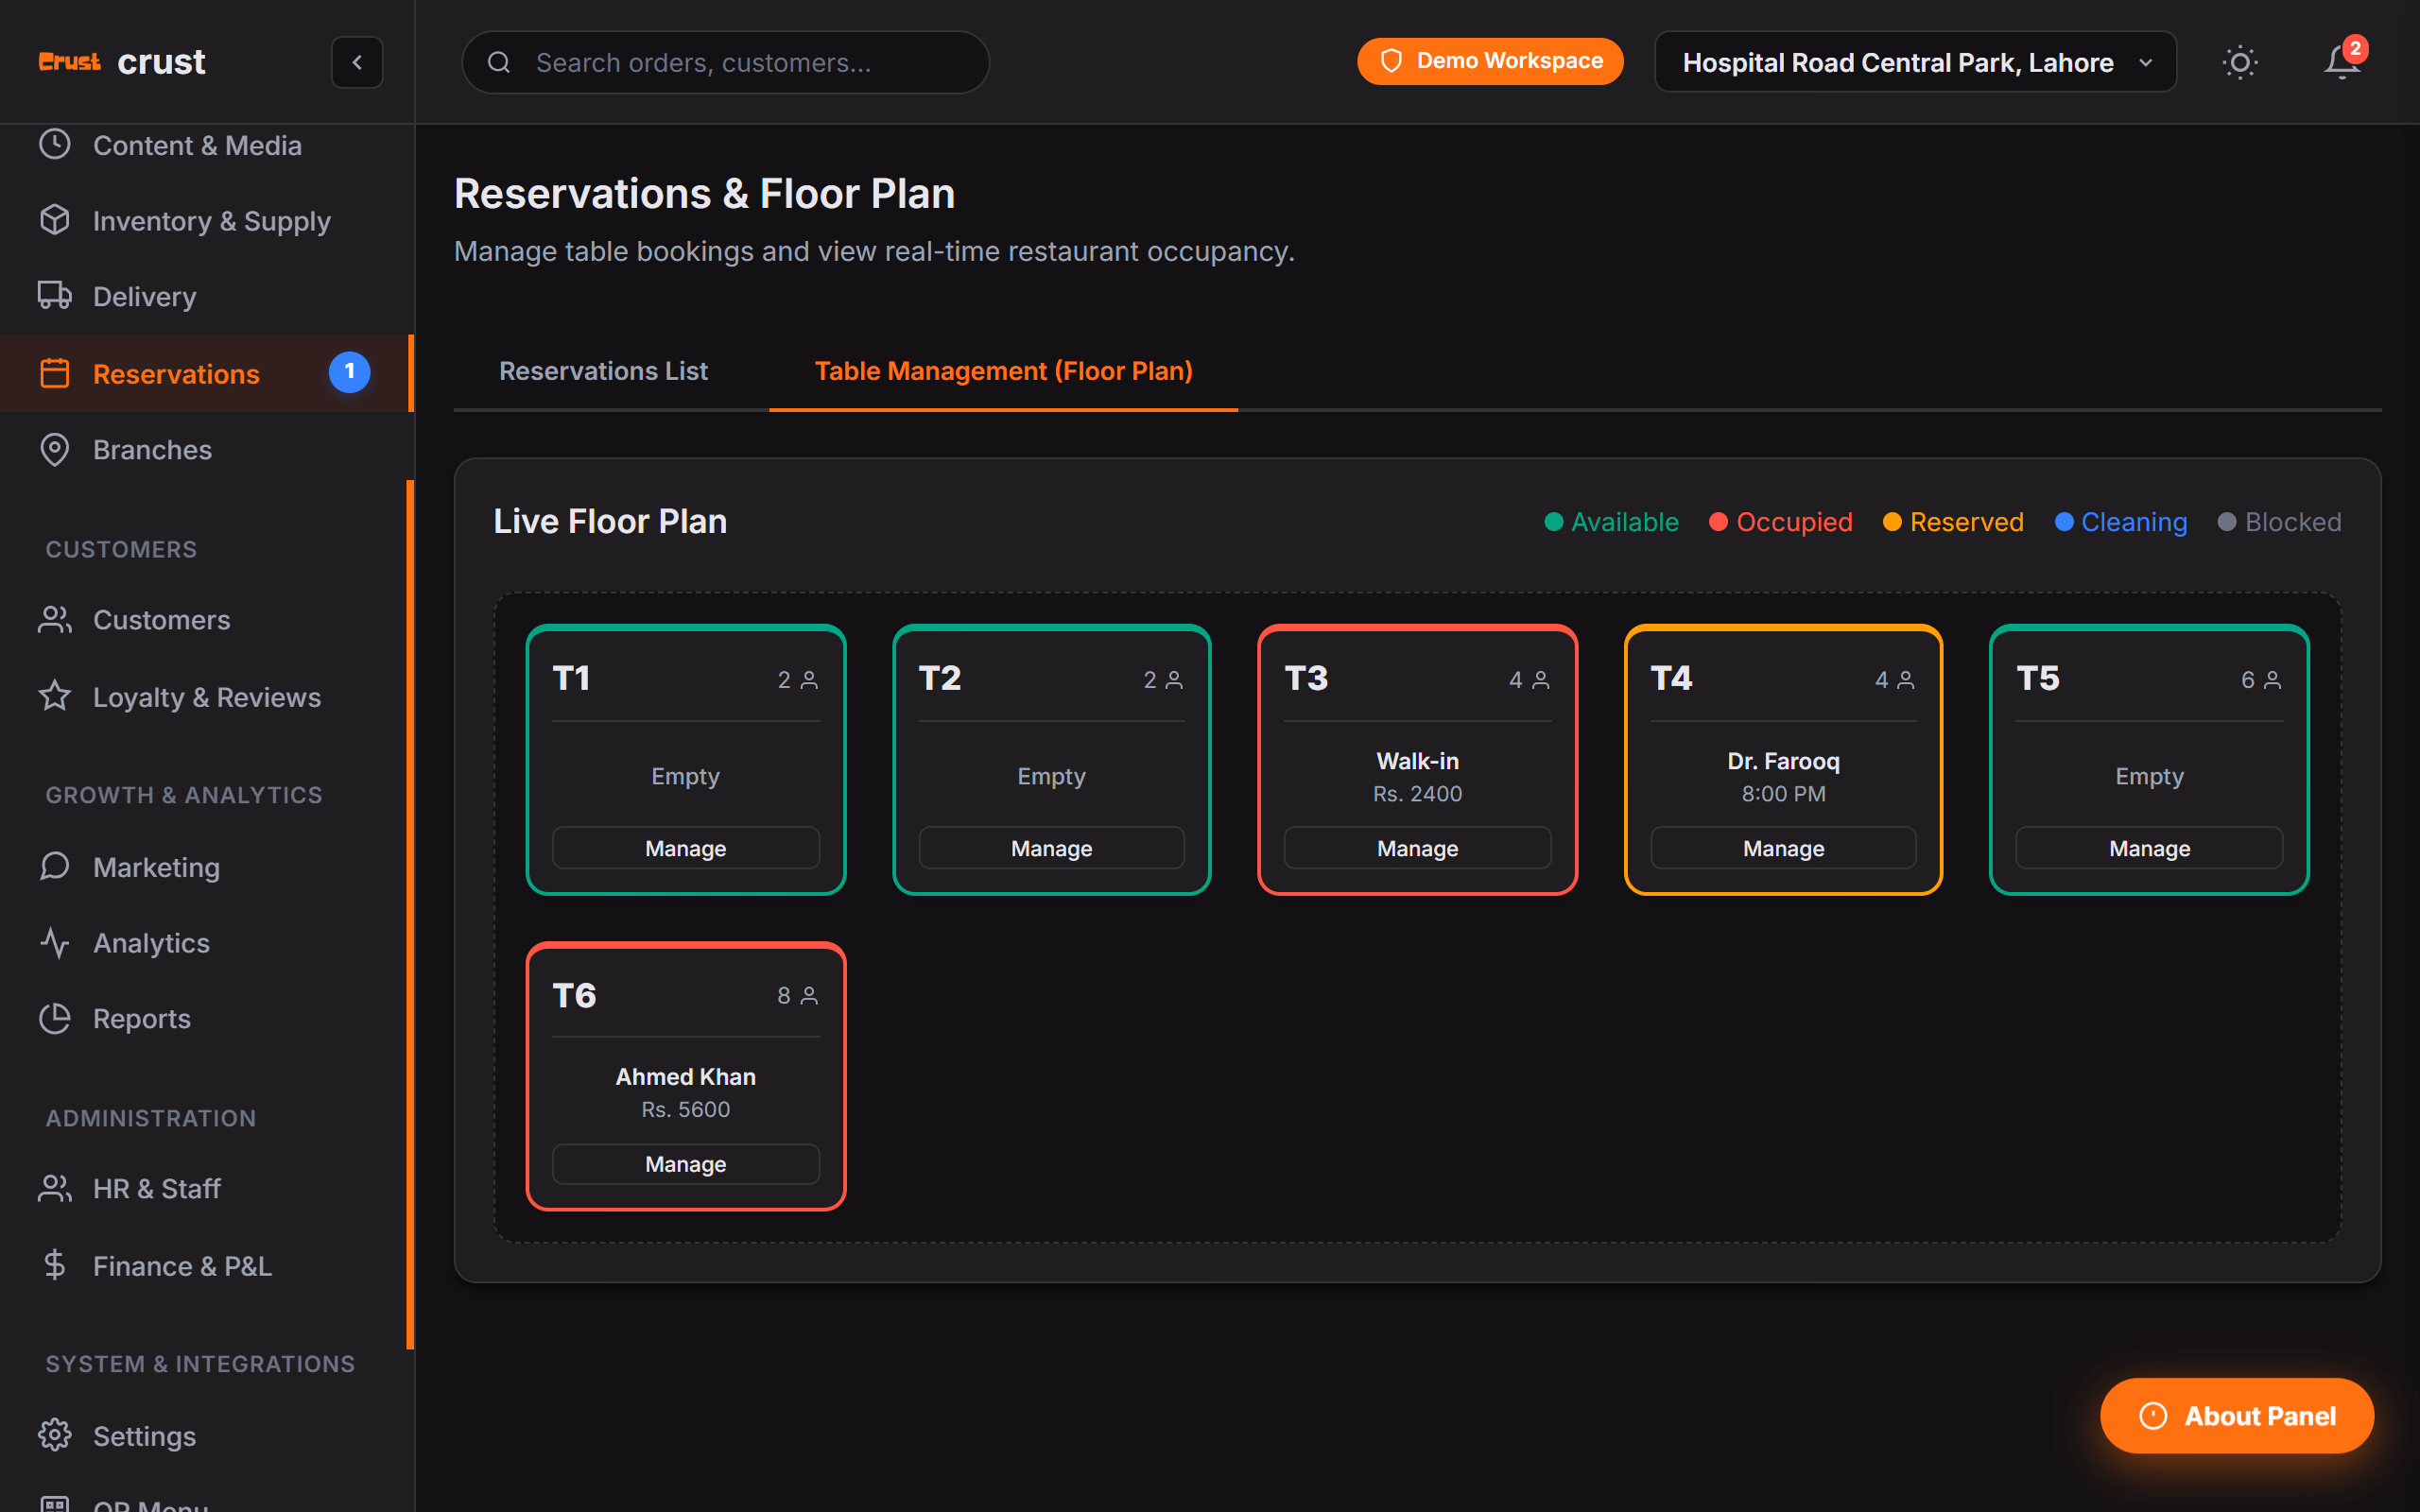The height and width of the screenshot is (1512, 2420).
Task: Click the search magnifier icon
Action: pos(499,62)
